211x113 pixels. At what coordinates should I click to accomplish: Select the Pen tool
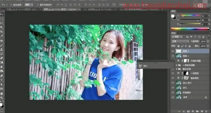[1, 76]
